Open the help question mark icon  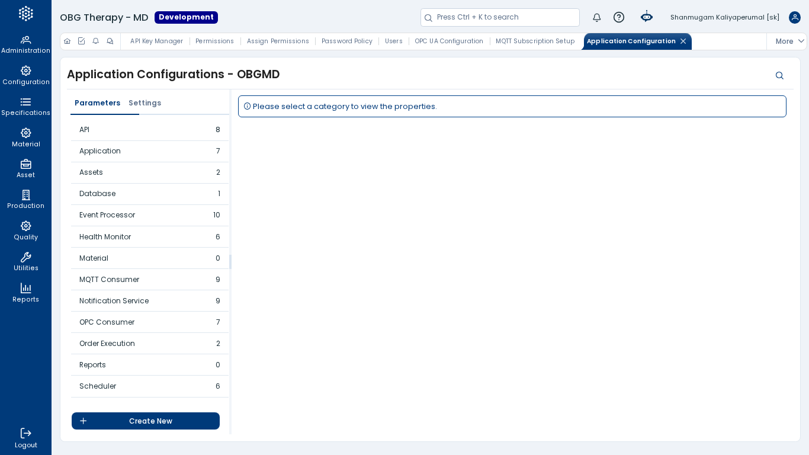click(x=619, y=17)
